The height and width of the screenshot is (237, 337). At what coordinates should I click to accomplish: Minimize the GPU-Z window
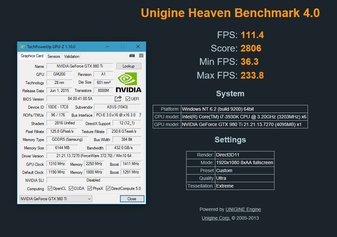pyautogui.click(x=108, y=46)
